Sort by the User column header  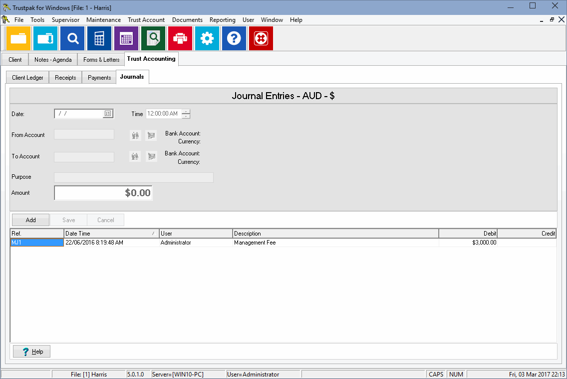click(x=196, y=234)
